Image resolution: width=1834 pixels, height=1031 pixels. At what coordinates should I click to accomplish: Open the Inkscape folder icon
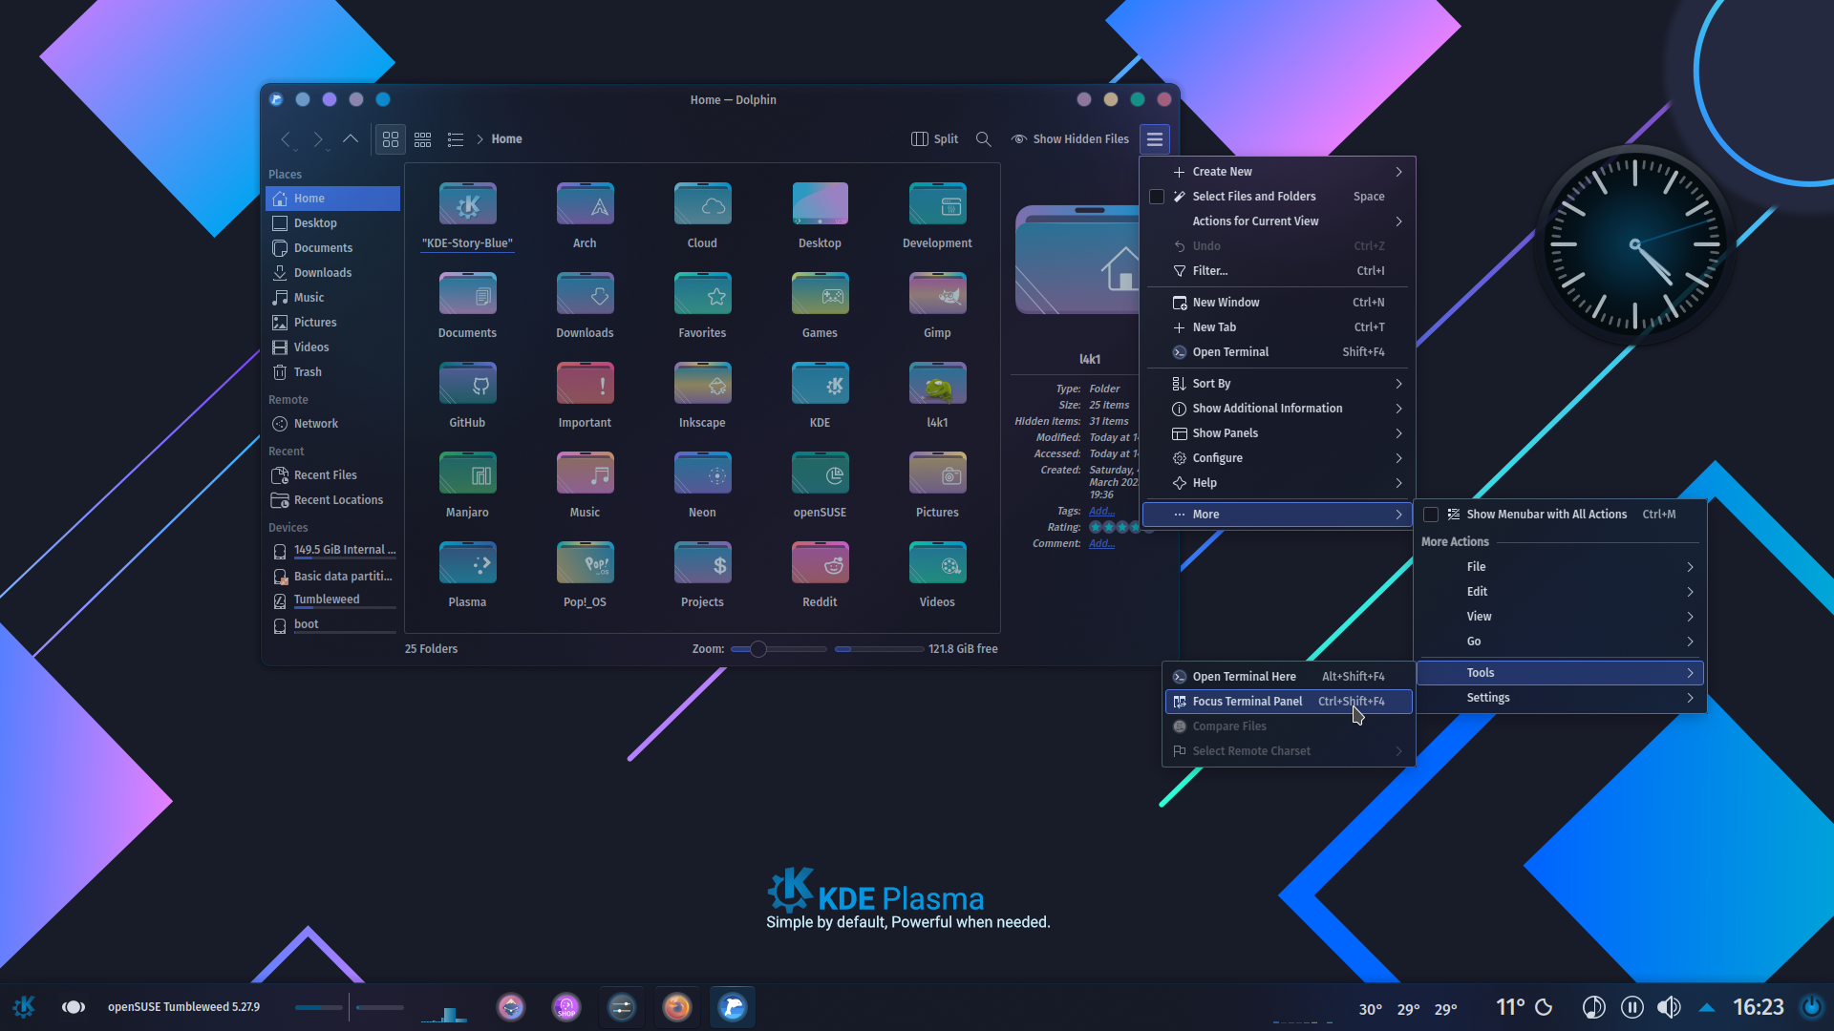(702, 384)
